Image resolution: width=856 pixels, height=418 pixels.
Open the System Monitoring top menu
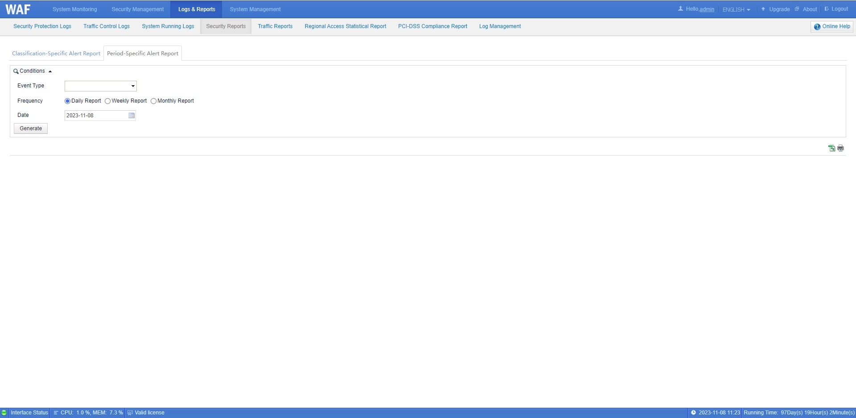click(74, 9)
